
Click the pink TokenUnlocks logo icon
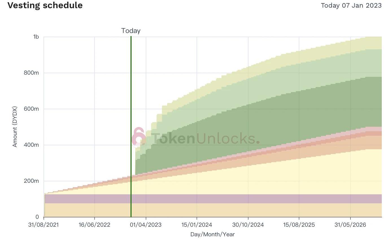pos(139,137)
